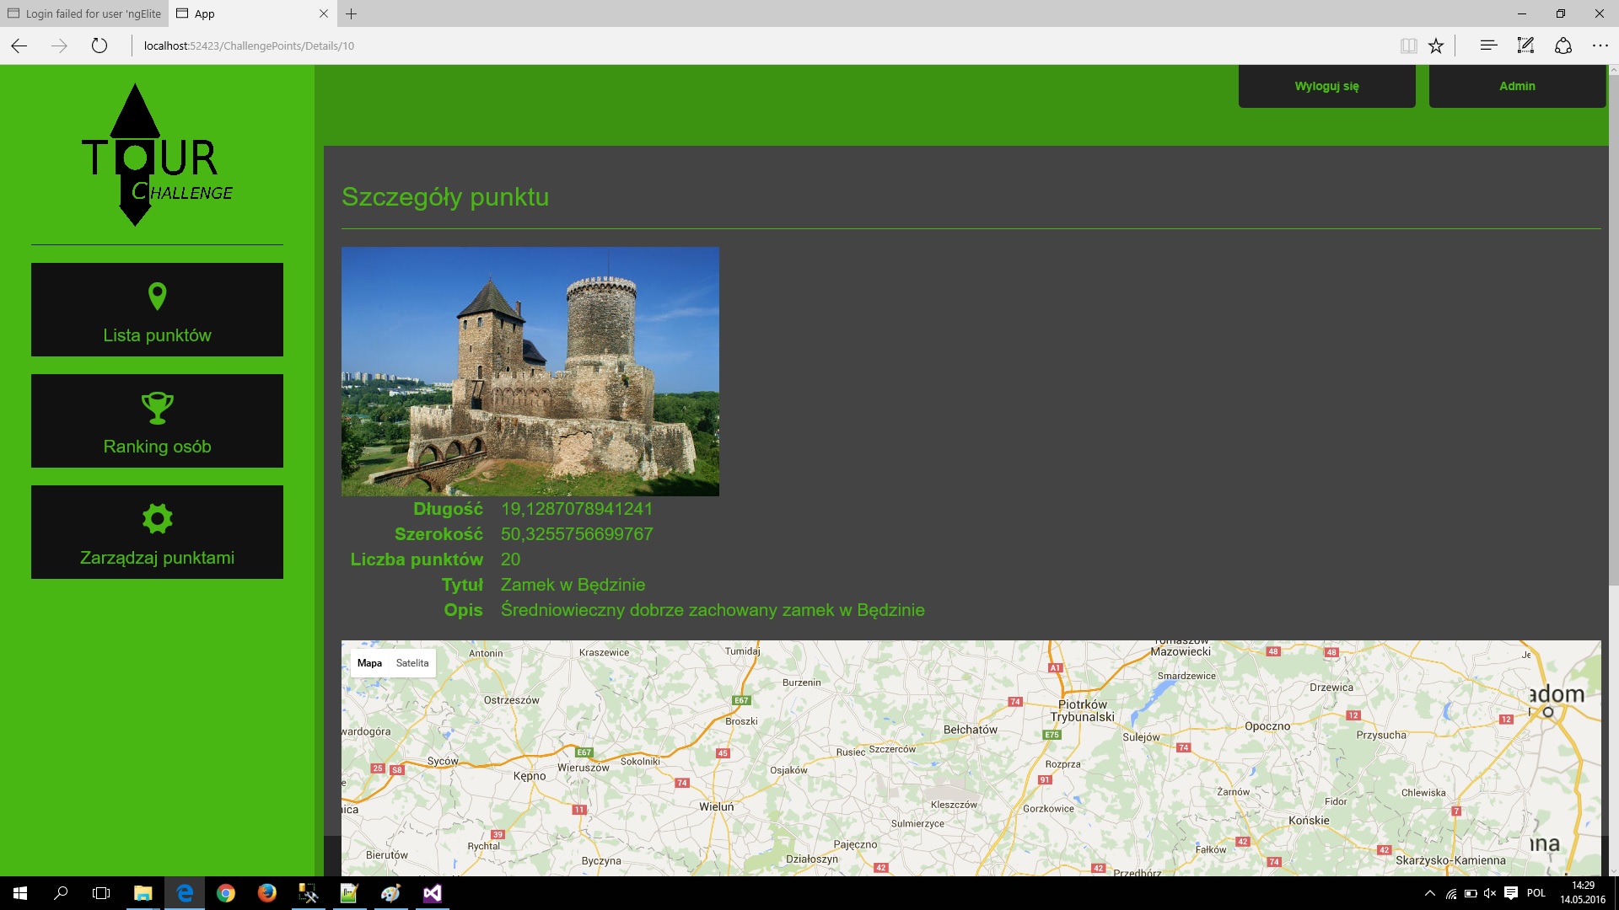Click the Wyloguj się button

click(x=1326, y=86)
